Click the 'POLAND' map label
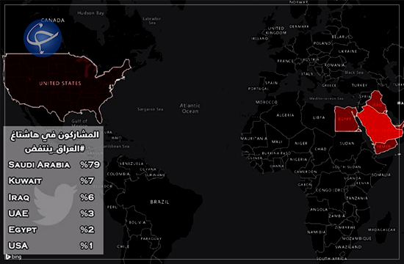This screenshot has height=264, width=404. (x=322, y=43)
